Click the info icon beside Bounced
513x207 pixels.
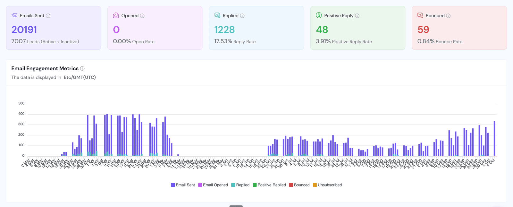(x=448, y=16)
